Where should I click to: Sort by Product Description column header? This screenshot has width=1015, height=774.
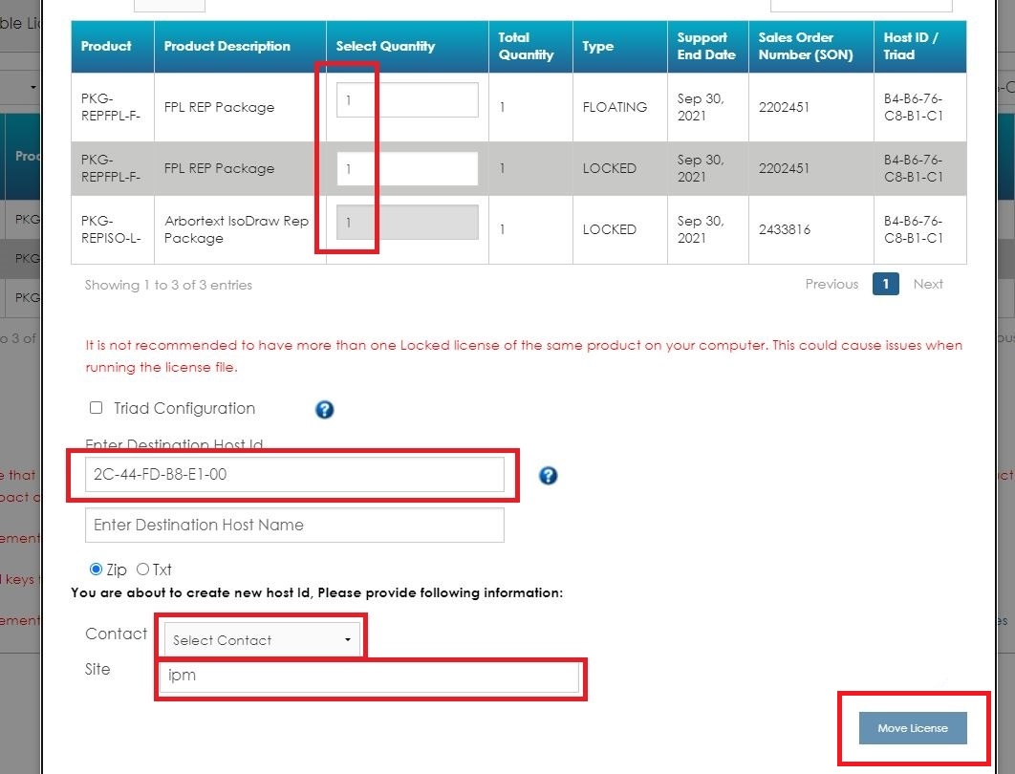[x=227, y=46]
